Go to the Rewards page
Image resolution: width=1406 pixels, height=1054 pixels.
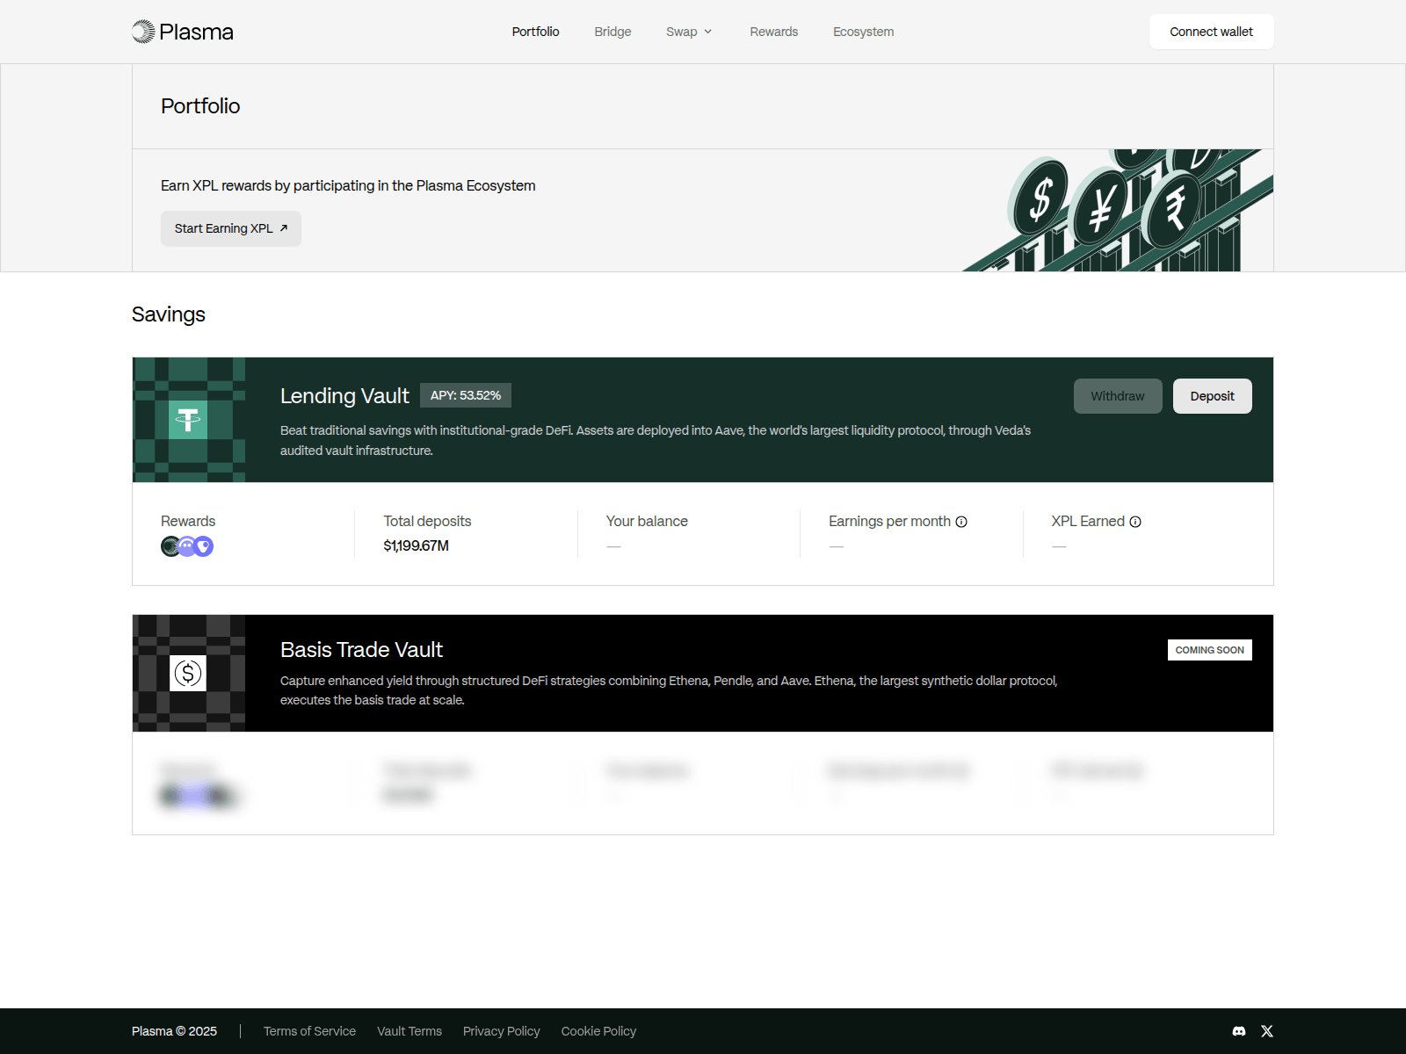pos(773,32)
